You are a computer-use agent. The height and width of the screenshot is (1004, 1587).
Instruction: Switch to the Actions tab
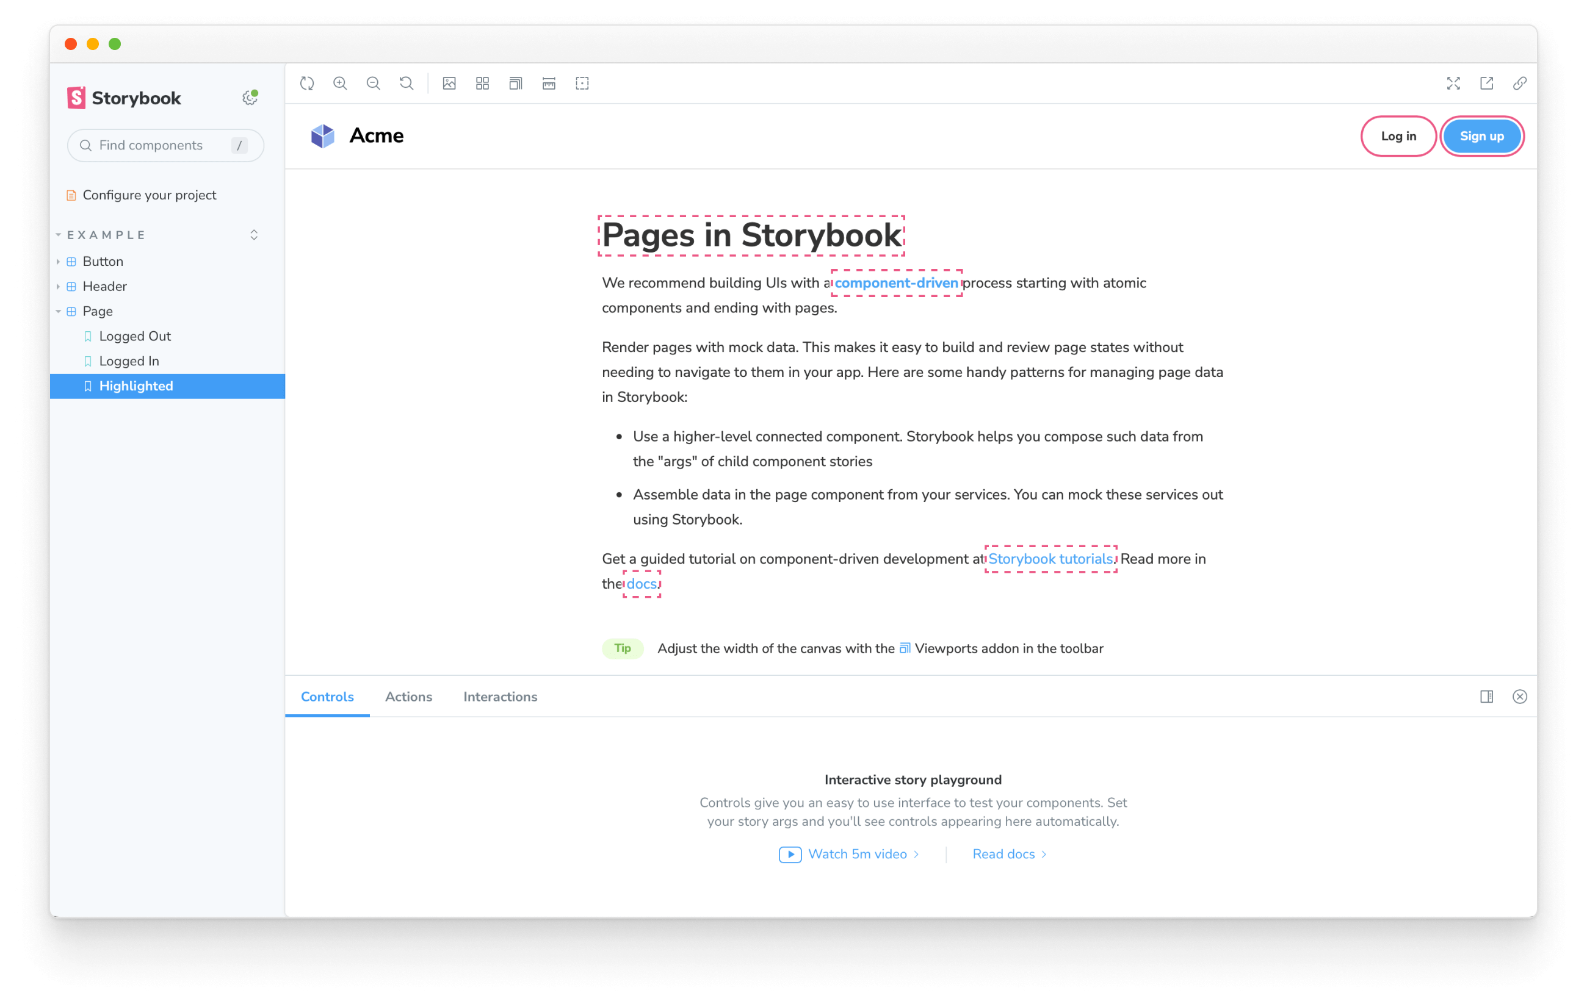pyautogui.click(x=408, y=697)
